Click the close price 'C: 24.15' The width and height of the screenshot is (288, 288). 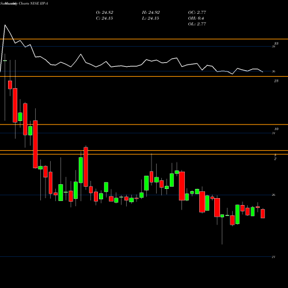click(104, 18)
